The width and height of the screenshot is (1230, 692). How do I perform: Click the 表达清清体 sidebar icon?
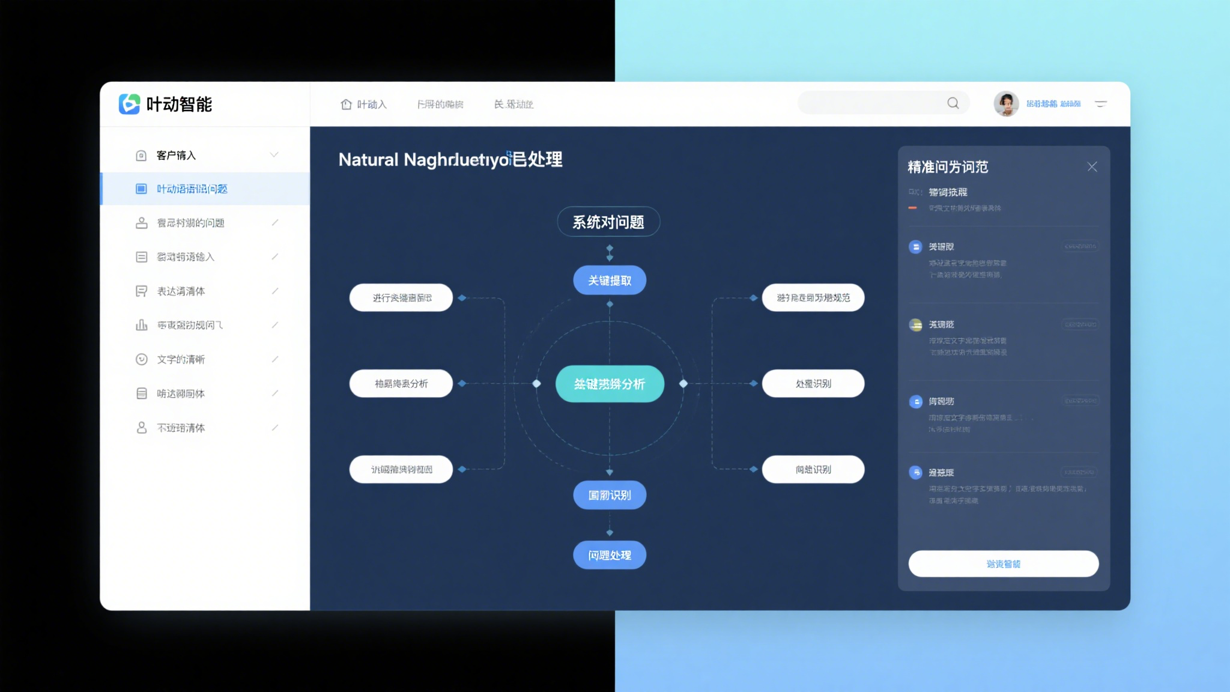click(142, 291)
